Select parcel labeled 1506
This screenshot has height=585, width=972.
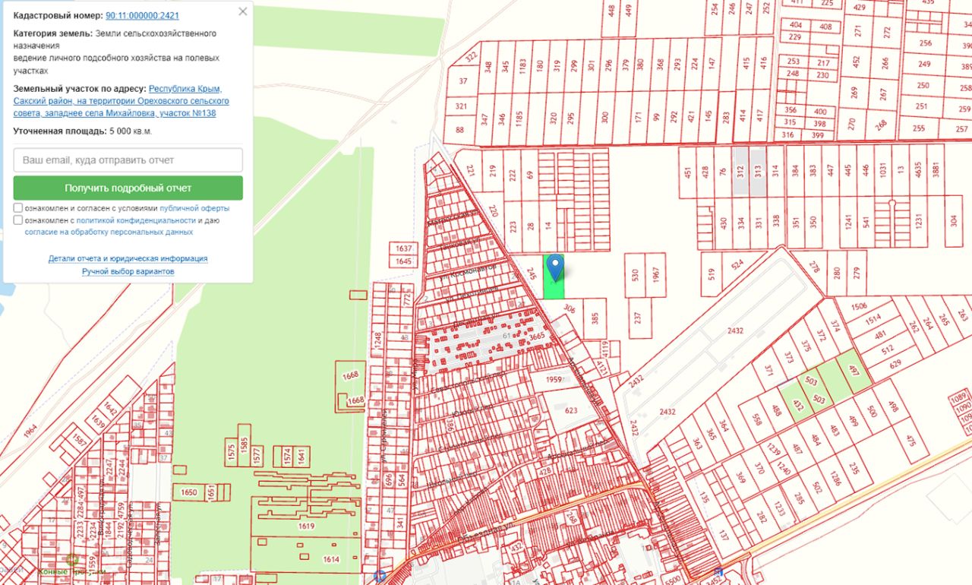pos(859,306)
